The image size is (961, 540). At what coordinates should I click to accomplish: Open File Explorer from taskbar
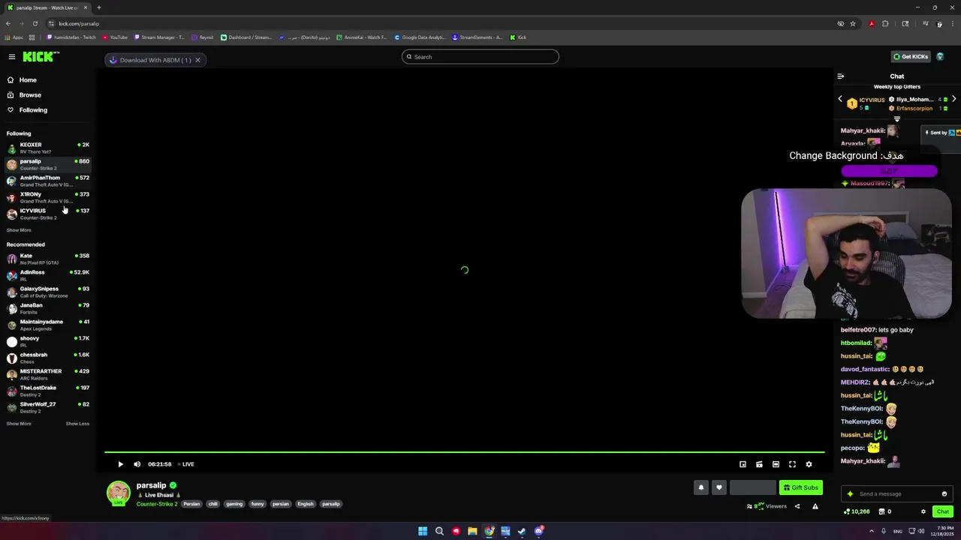click(x=472, y=531)
